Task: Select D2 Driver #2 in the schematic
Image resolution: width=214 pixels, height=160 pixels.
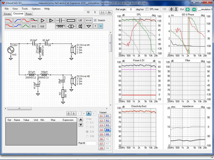Action: coord(73,81)
